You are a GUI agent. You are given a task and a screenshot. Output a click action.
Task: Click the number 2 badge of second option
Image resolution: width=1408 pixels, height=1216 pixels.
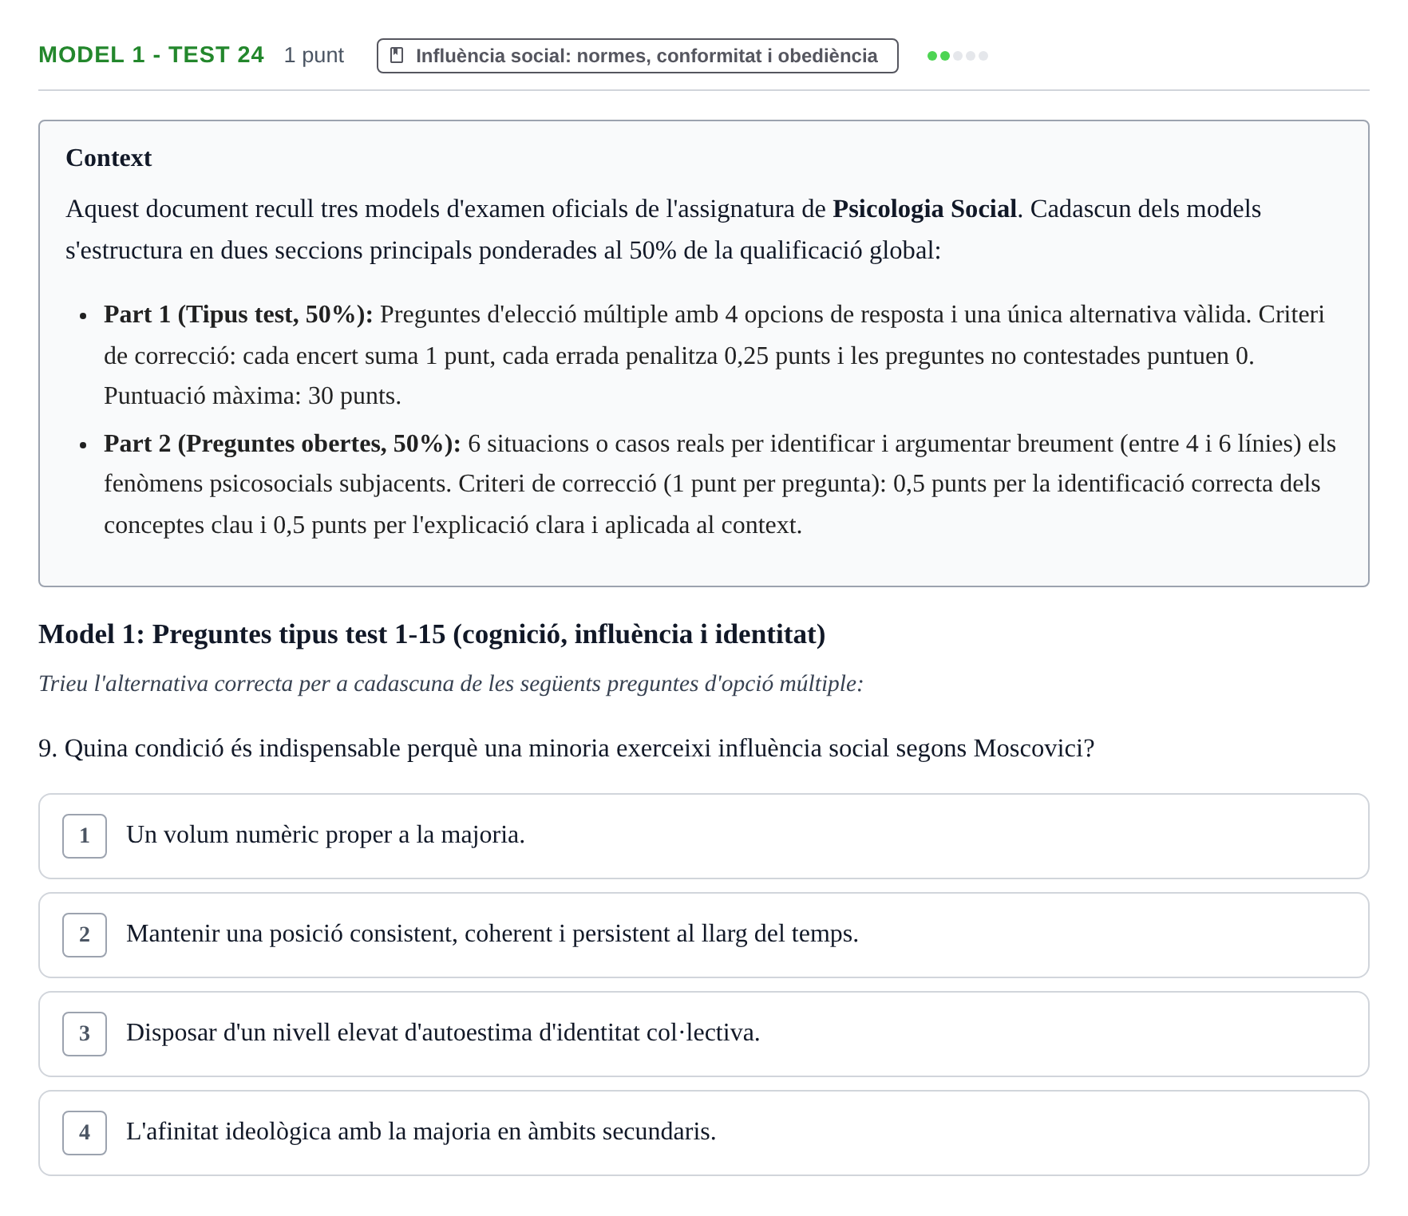click(85, 934)
